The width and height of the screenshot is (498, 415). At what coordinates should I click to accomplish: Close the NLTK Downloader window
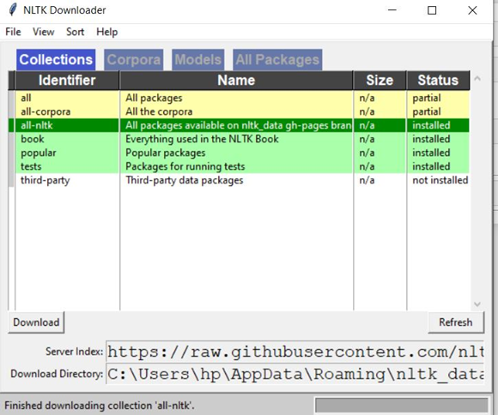pos(472,10)
